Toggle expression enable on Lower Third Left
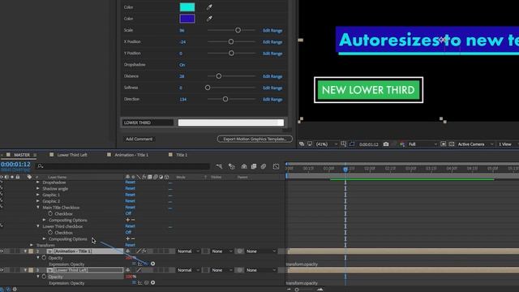Image resolution: width=519 pixels, height=292 pixels. 134,283
